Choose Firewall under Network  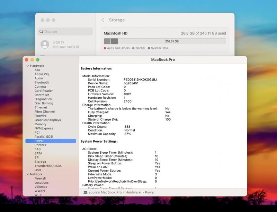pyautogui.click(x=40, y=179)
